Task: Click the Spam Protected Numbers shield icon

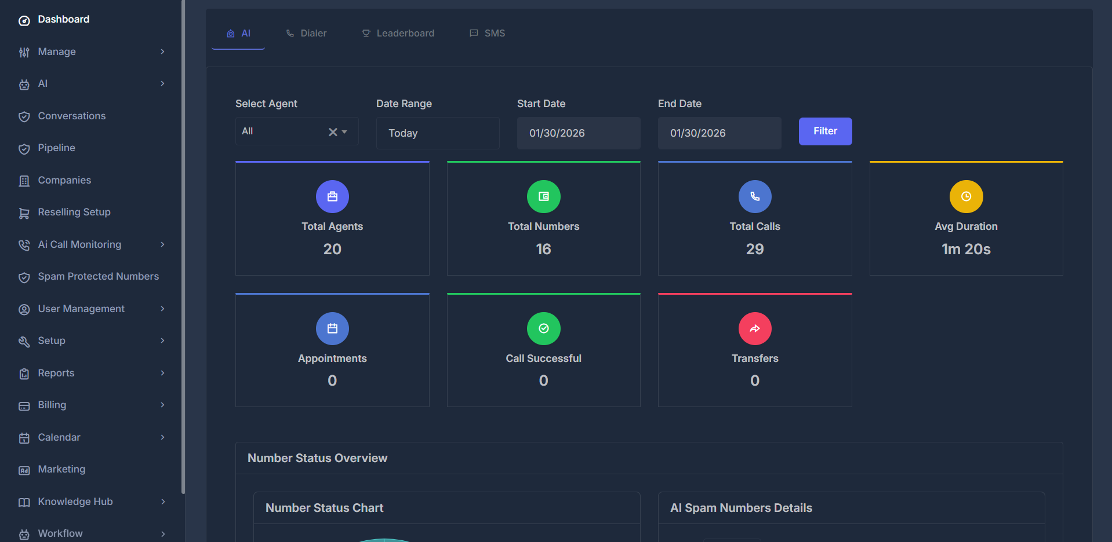Action: click(x=24, y=277)
